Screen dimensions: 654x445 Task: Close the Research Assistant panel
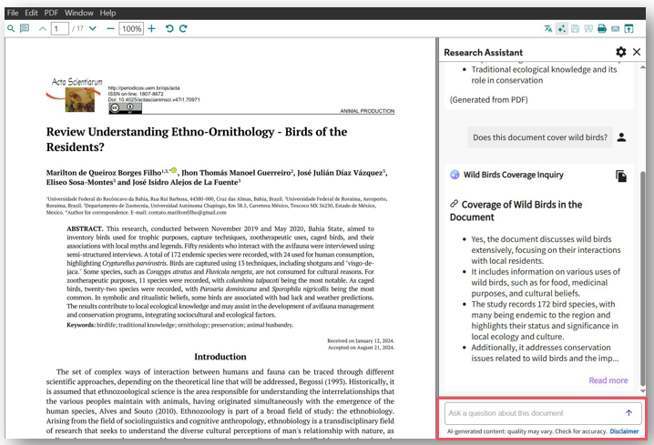click(637, 53)
